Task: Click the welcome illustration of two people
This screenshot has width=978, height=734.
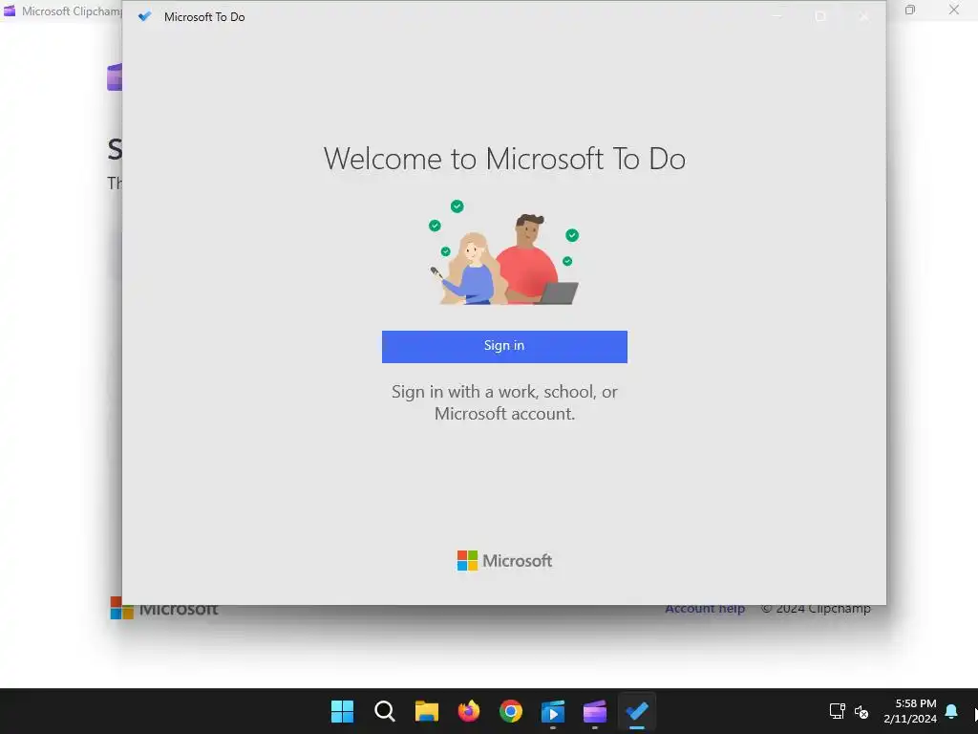Action: click(x=504, y=252)
